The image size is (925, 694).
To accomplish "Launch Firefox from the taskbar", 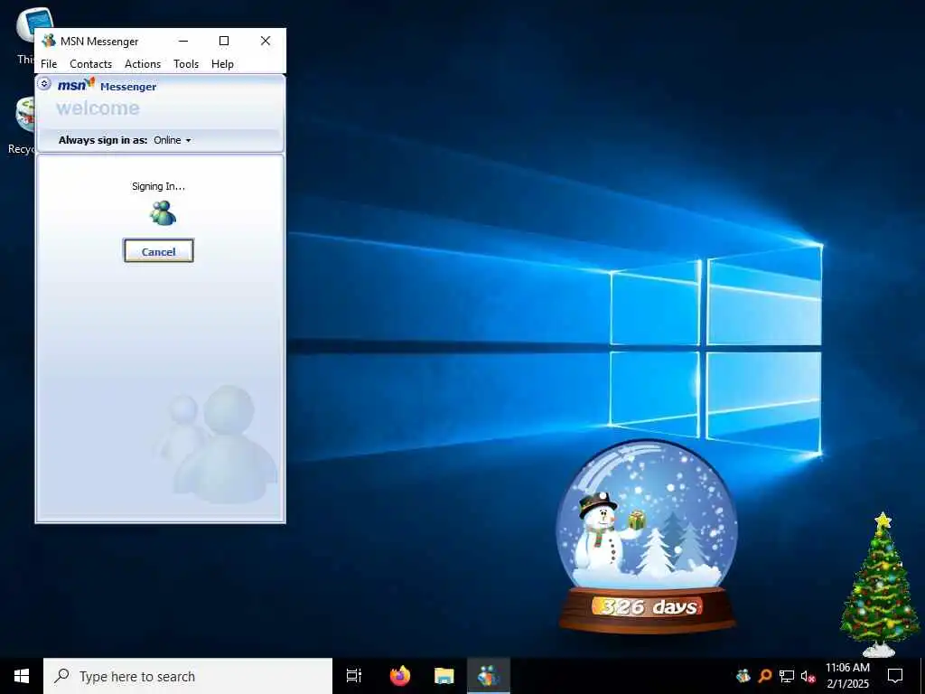I will click(400, 676).
